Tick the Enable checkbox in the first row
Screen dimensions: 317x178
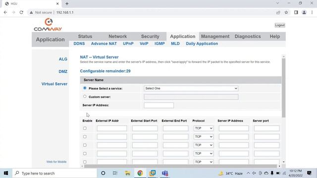85,128
